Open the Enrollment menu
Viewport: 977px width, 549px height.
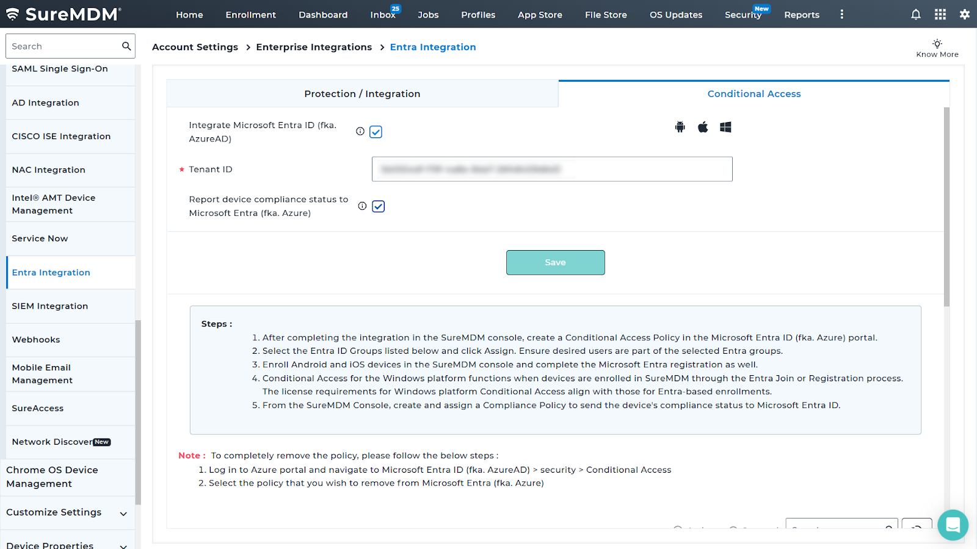[x=250, y=15]
